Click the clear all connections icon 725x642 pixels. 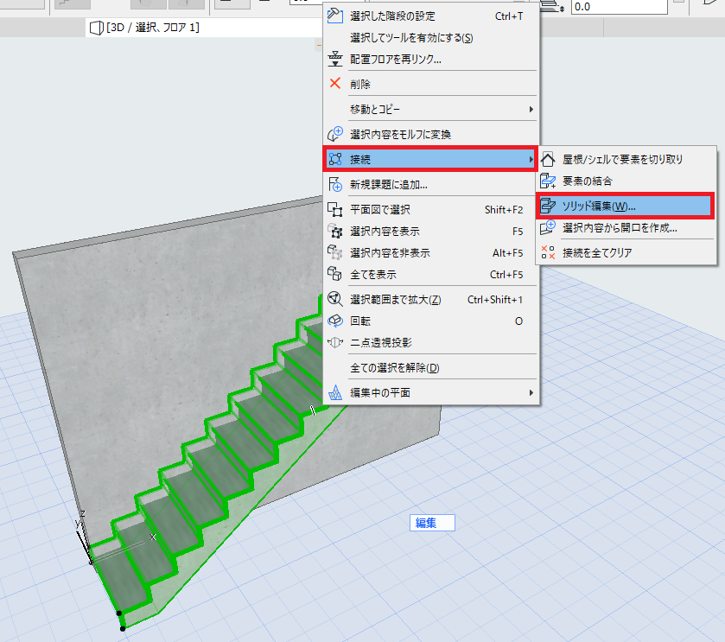548,252
